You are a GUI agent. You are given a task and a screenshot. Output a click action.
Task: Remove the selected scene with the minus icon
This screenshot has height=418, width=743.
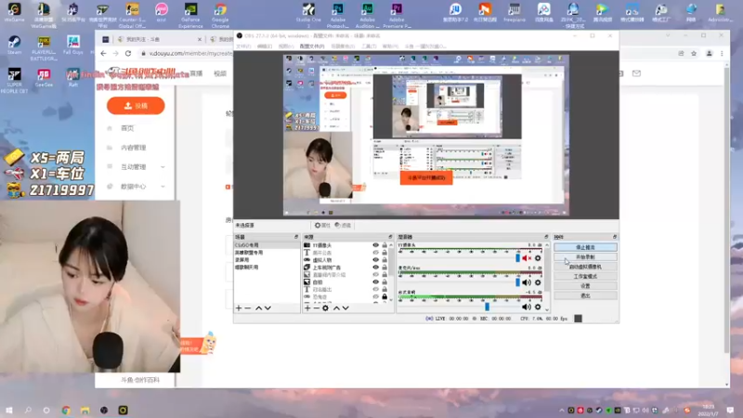(248, 308)
